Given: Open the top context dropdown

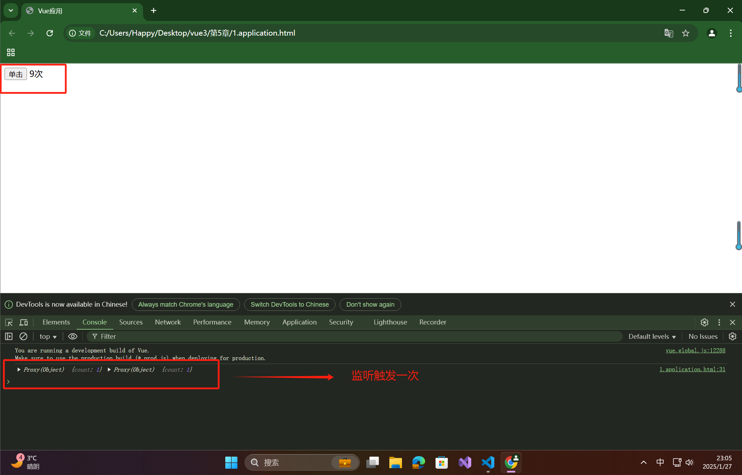Looking at the screenshot, I should point(48,336).
